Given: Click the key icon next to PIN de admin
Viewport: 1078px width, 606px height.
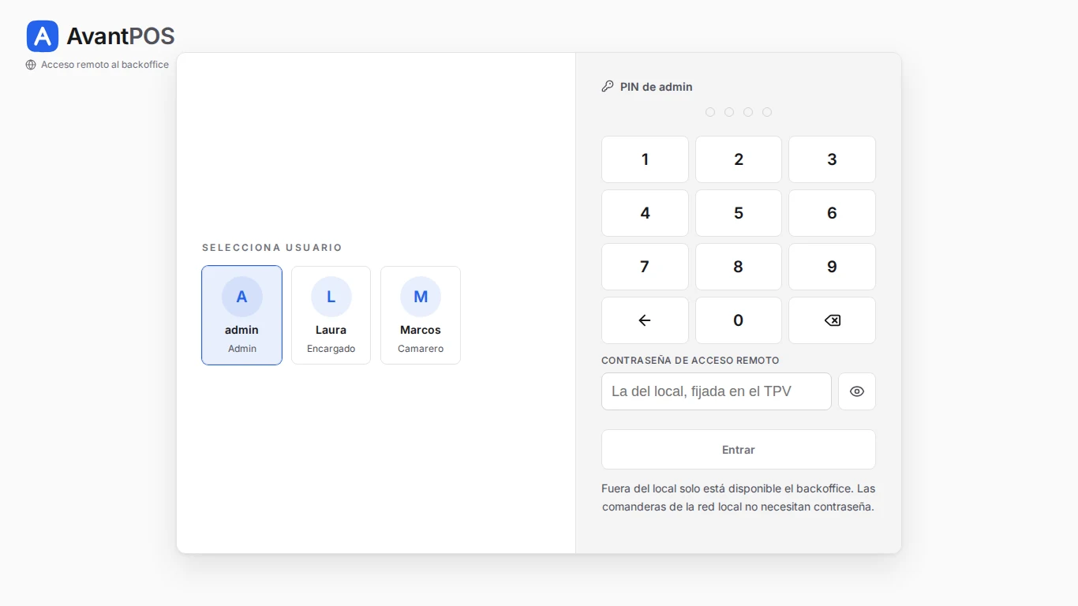Looking at the screenshot, I should (608, 87).
